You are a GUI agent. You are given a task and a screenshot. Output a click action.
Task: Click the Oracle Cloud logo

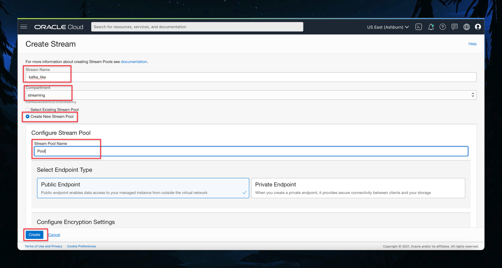(x=59, y=27)
